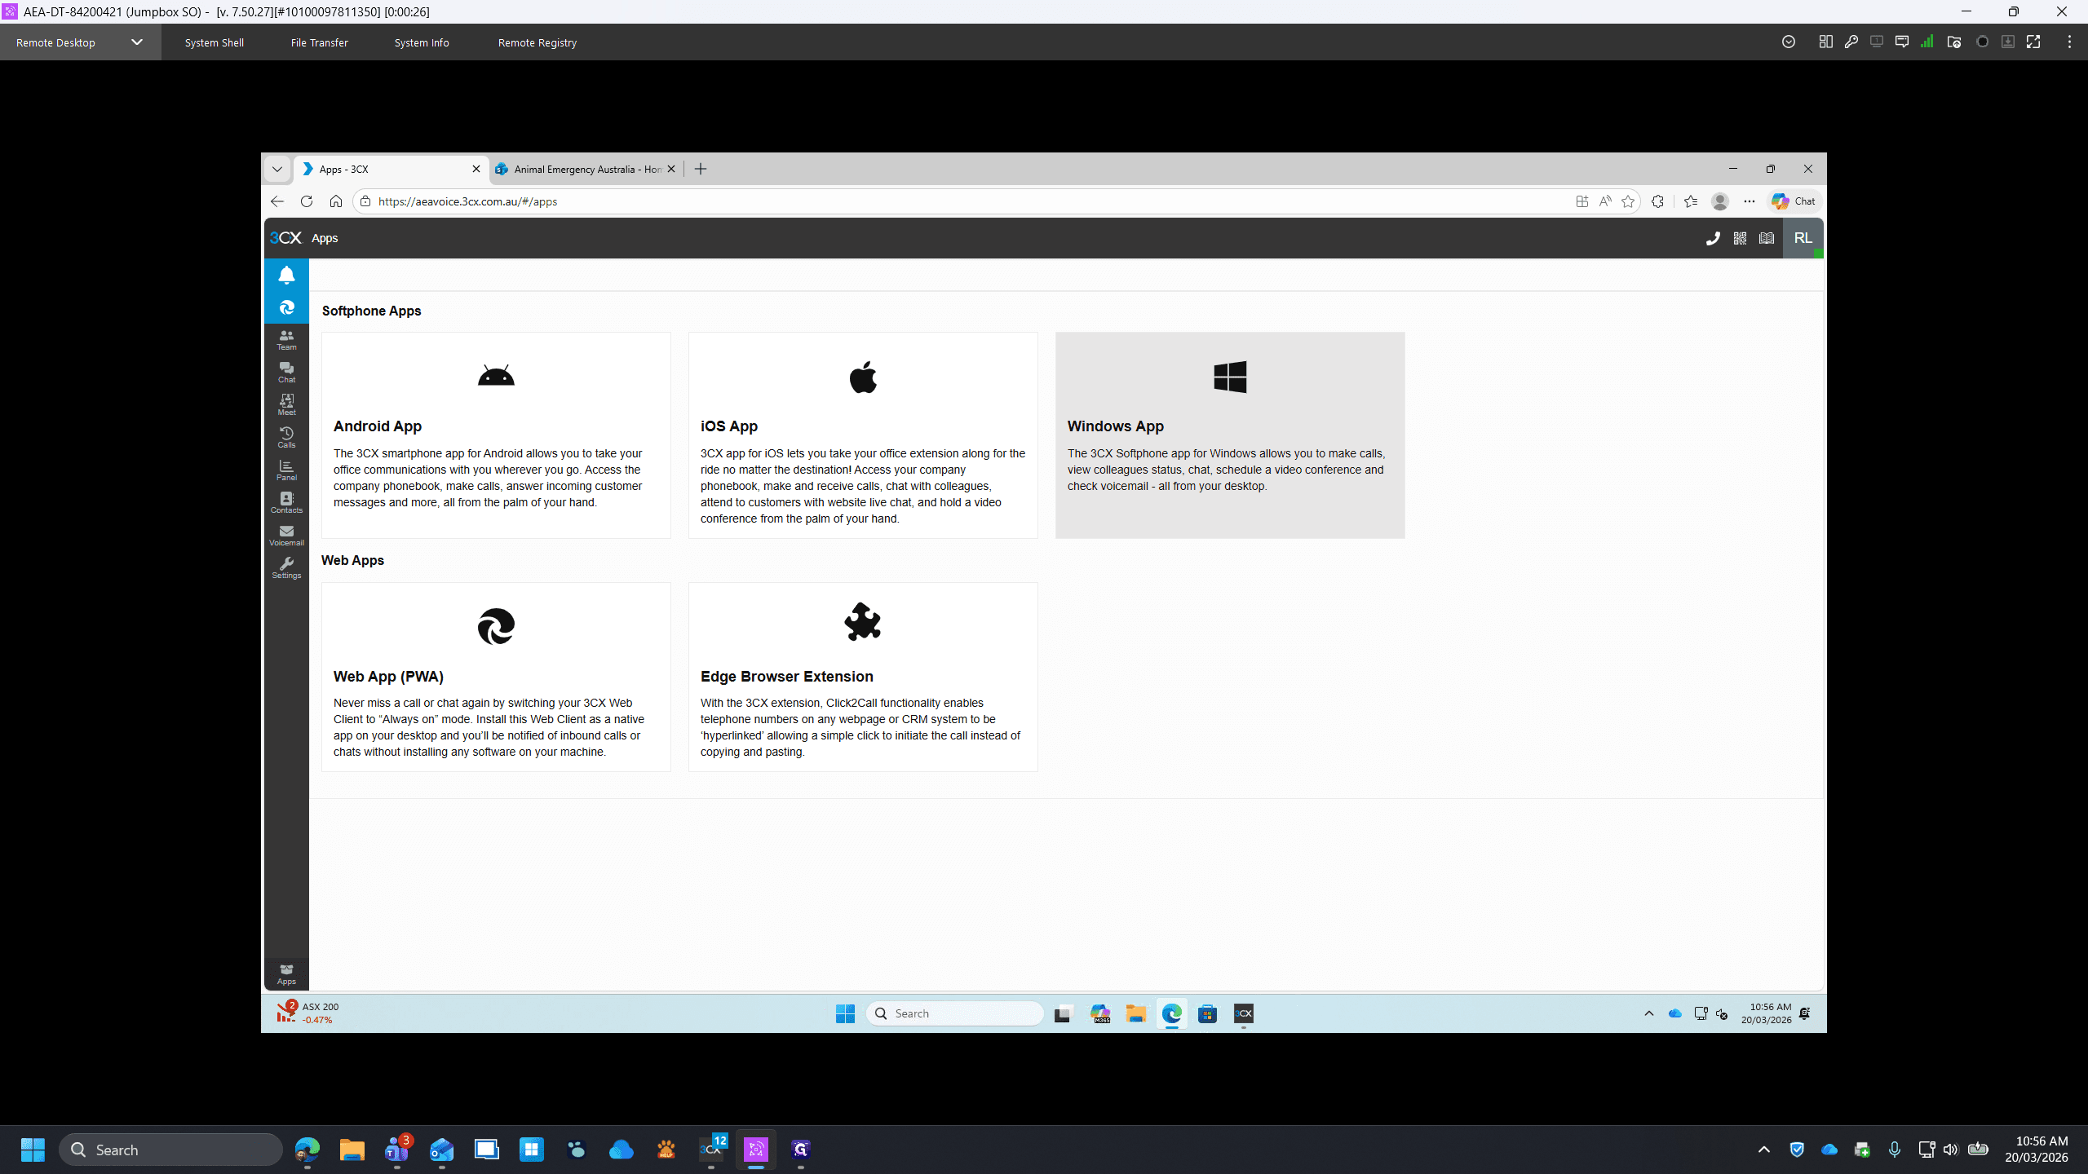Open Calls history in the 3CX sidebar
The image size is (2088, 1174).
coord(286,438)
